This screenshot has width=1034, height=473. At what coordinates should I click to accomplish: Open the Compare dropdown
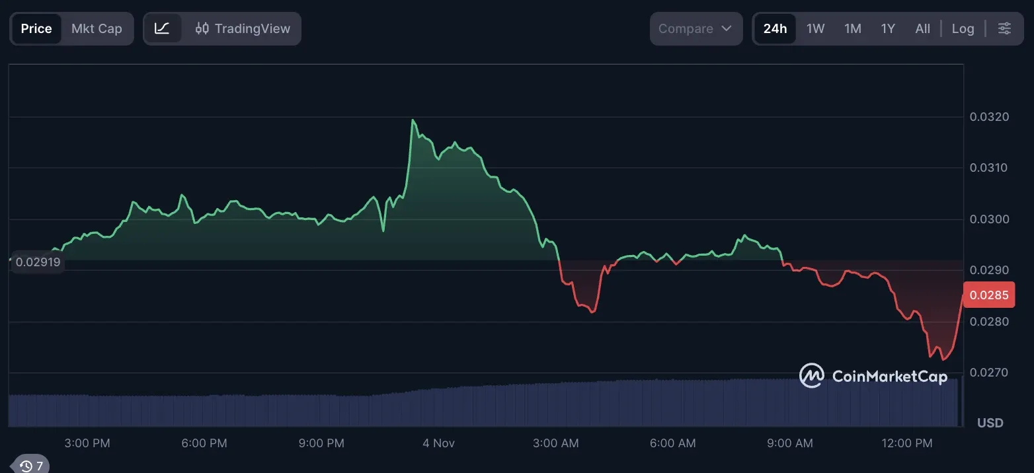pyautogui.click(x=696, y=28)
